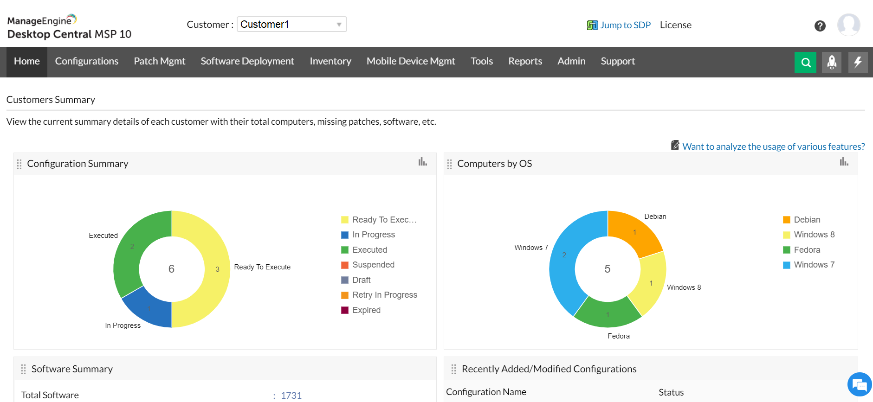Viewport: 873px width, 402px height.
Task: Open the Customer dropdown selector
Action: point(291,24)
